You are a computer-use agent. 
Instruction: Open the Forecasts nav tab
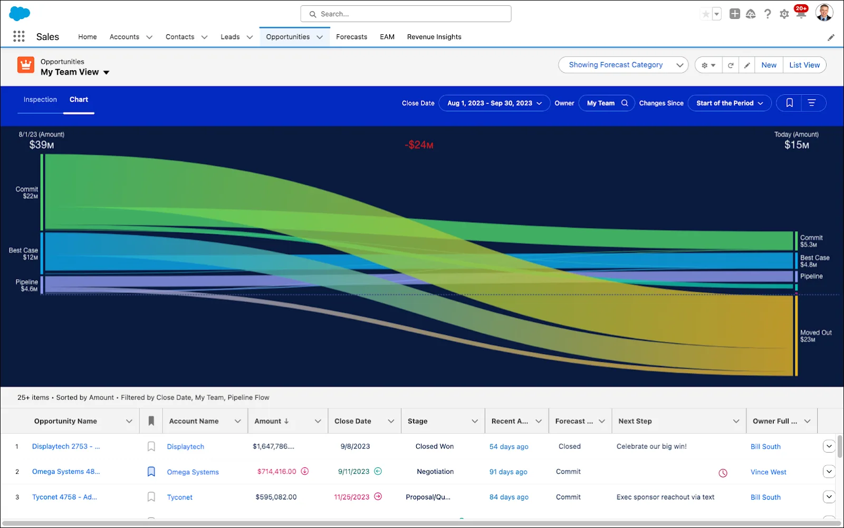pos(351,37)
